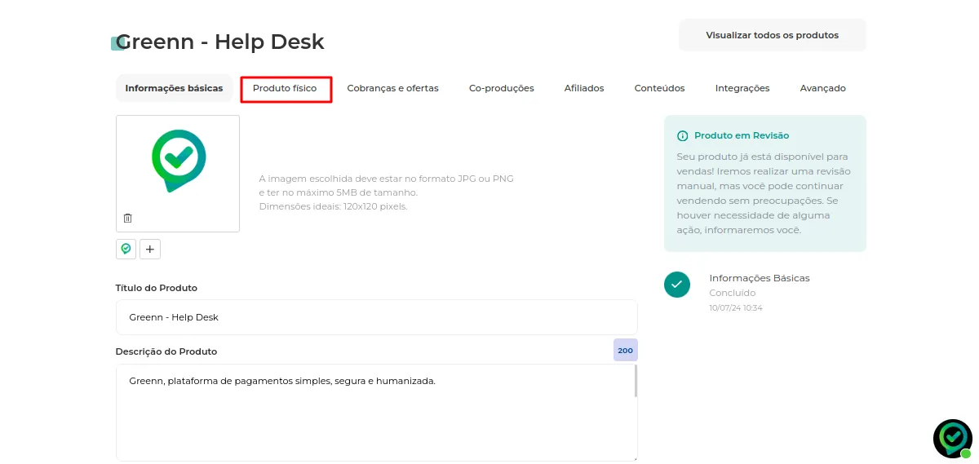Open the Conteúdos tab
979x464 pixels.
coord(659,88)
